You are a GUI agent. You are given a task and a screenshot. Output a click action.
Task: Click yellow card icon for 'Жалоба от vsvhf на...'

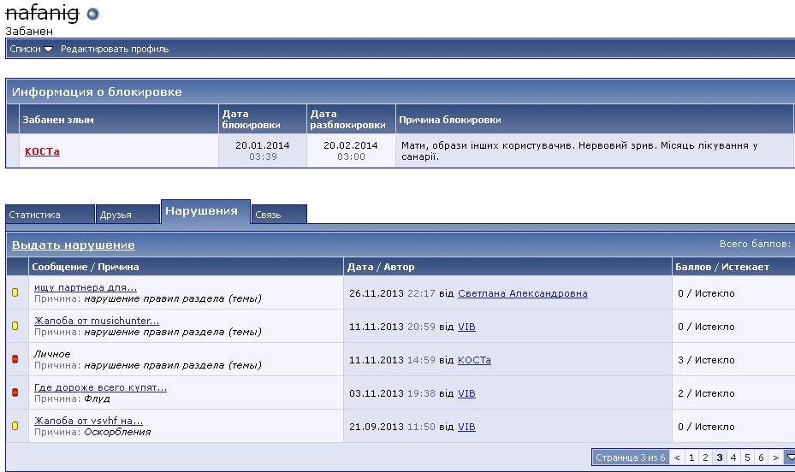tap(15, 426)
